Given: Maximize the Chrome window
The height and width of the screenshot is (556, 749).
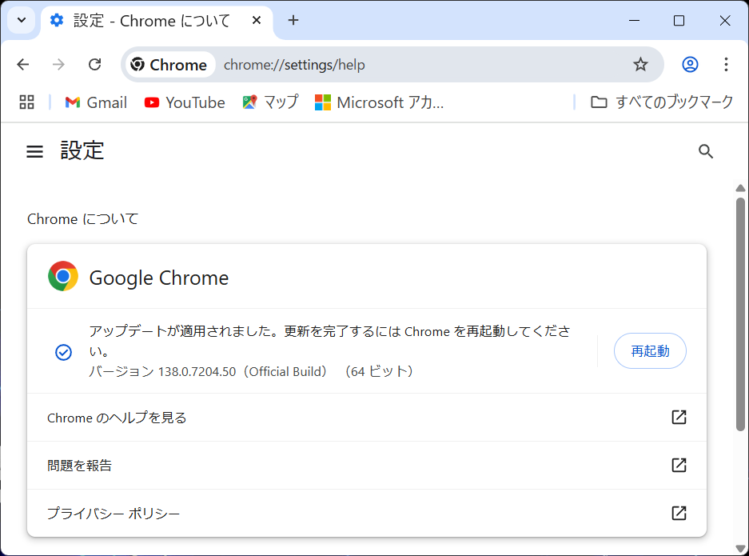Looking at the screenshot, I should (679, 21).
